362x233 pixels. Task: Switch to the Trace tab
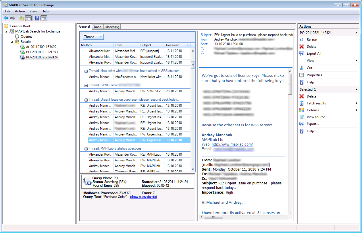pyautogui.click(x=97, y=27)
